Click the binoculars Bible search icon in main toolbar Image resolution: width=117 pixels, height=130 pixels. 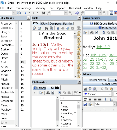[x=43, y=13]
